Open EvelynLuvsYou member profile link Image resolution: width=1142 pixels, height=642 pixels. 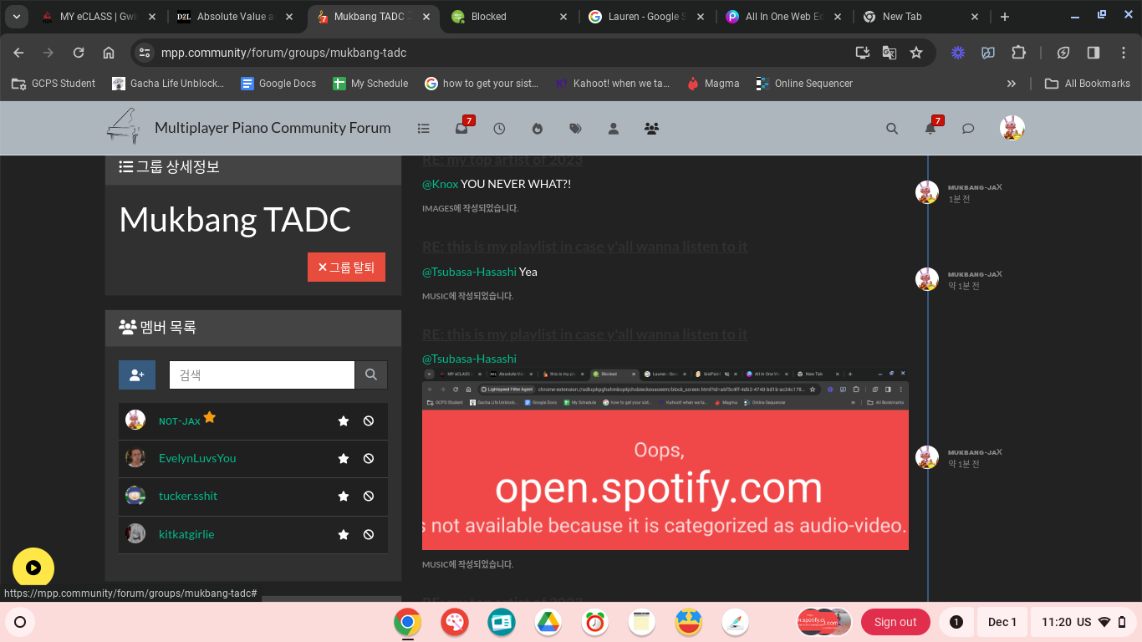[x=197, y=458]
